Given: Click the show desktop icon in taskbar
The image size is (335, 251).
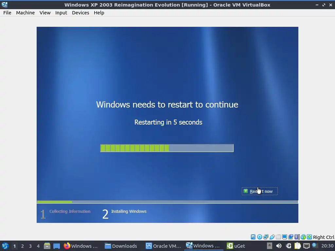Looking at the screenshot, I should pyautogui.click(x=57, y=246).
